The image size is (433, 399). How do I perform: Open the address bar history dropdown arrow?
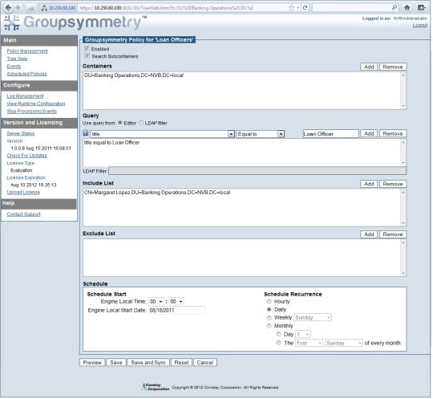(298, 8)
